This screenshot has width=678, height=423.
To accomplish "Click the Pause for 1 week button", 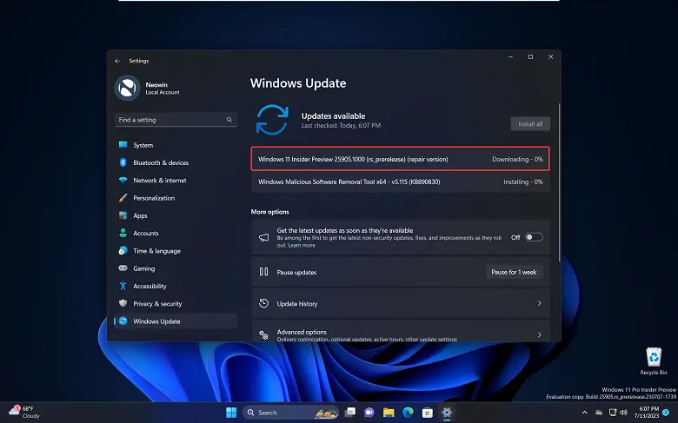I will click(514, 272).
